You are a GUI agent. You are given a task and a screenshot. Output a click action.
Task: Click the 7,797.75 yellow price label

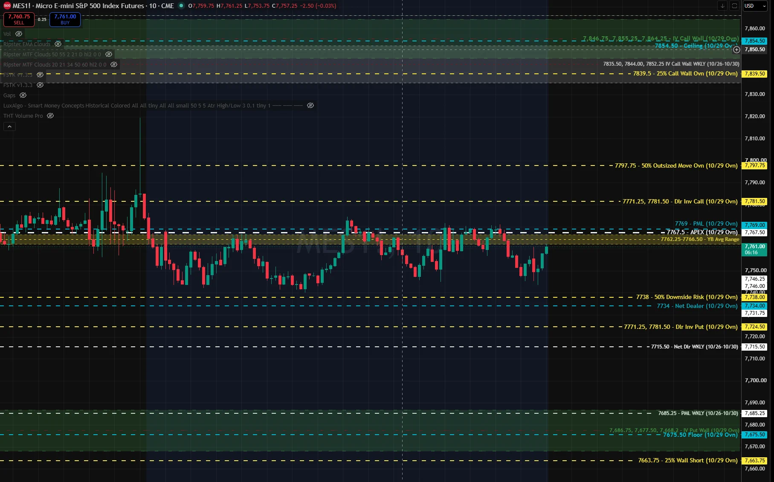tap(754, 166)
